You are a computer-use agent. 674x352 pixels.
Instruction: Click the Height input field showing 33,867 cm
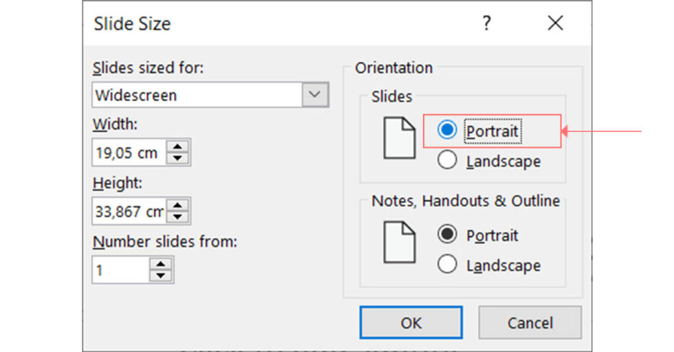tap(129, 211)
